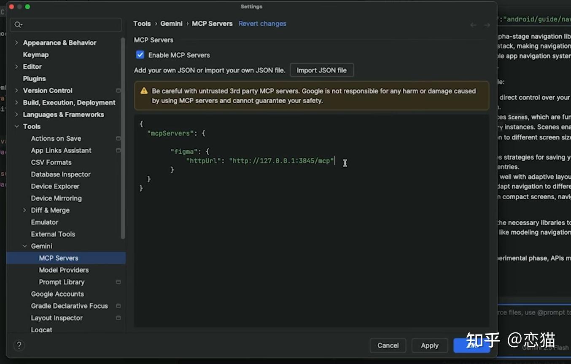Screen dimensions: 571x364
Task: Click the Gemini breadcrumb
Action: [x=171, y=24]
